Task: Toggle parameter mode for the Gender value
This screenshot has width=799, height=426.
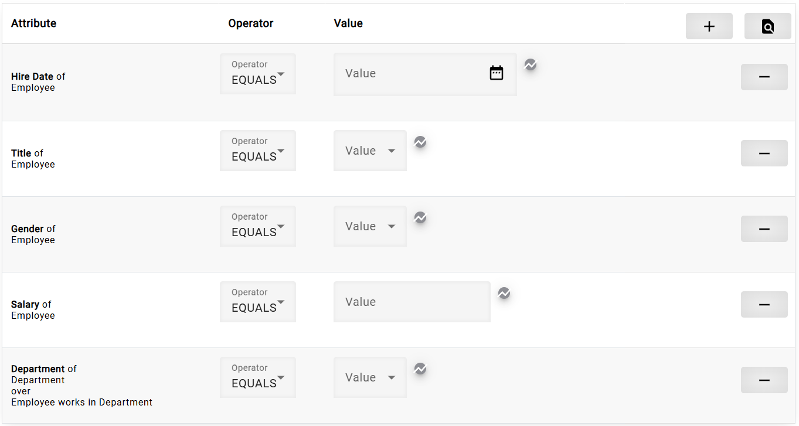Action: point(420,217)
